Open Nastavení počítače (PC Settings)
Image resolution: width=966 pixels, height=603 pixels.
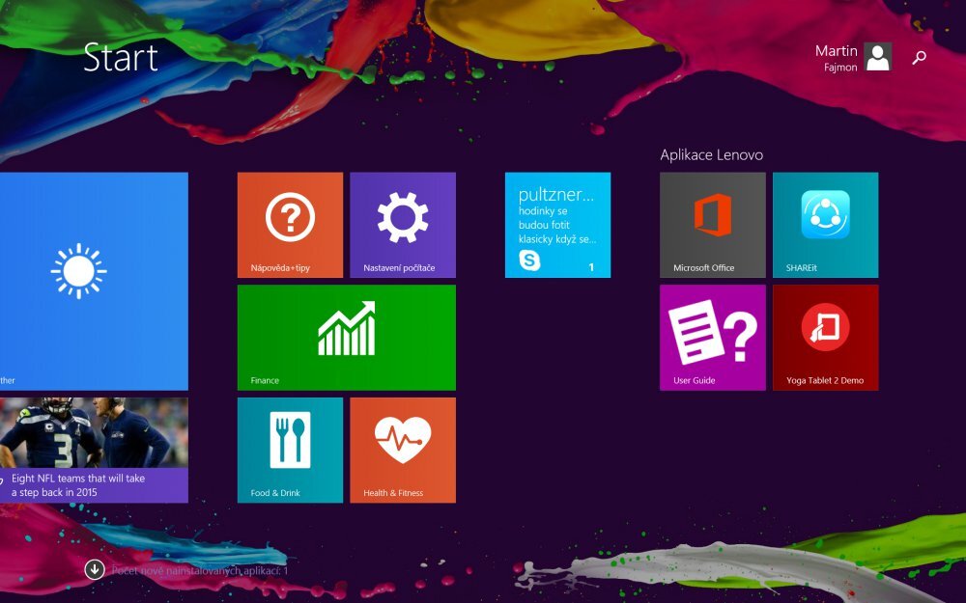(403, 224)
